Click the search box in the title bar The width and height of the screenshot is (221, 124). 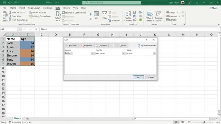[112, 3]
